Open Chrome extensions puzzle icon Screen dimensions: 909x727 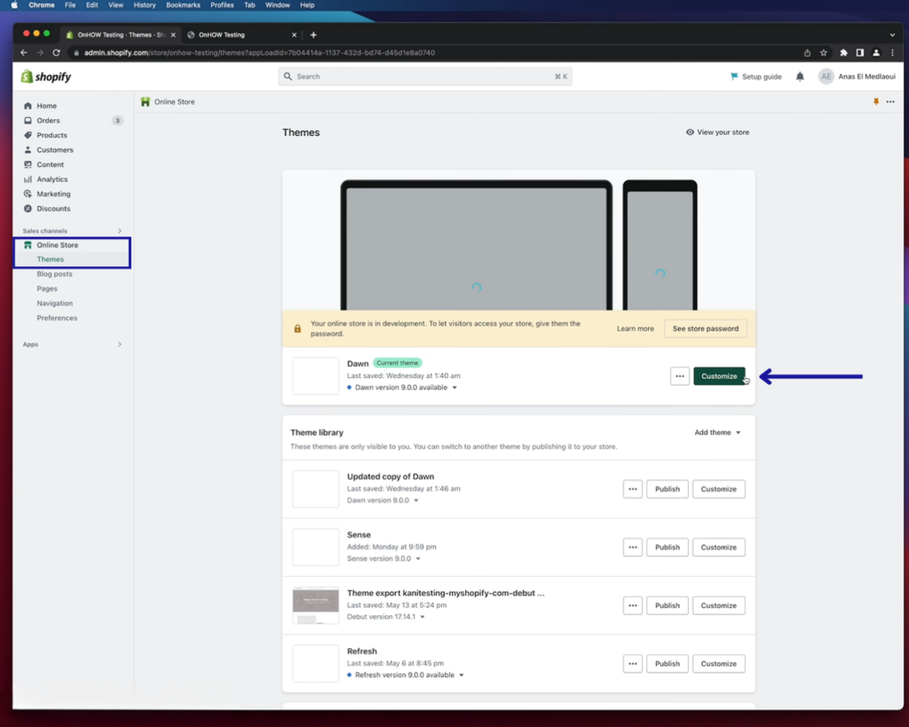coord(843,52)
